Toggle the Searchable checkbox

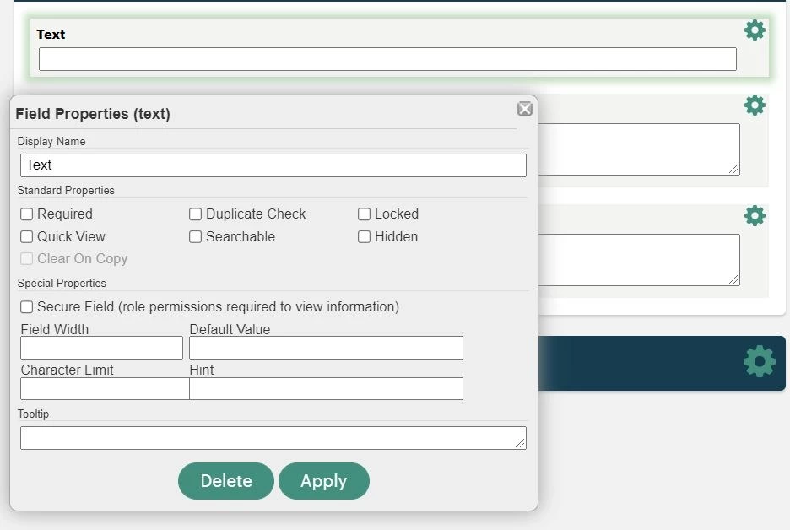(x=196, y=237)
